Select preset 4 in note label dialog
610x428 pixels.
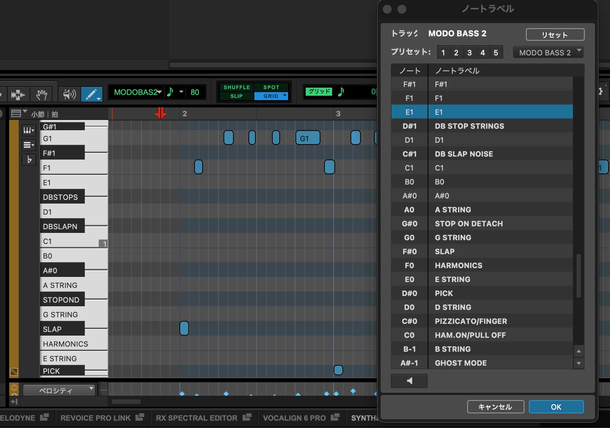pos(483,52)
